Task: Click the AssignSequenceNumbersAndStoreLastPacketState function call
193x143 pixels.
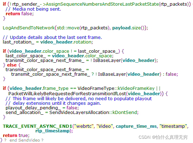Action: point(102,4)
